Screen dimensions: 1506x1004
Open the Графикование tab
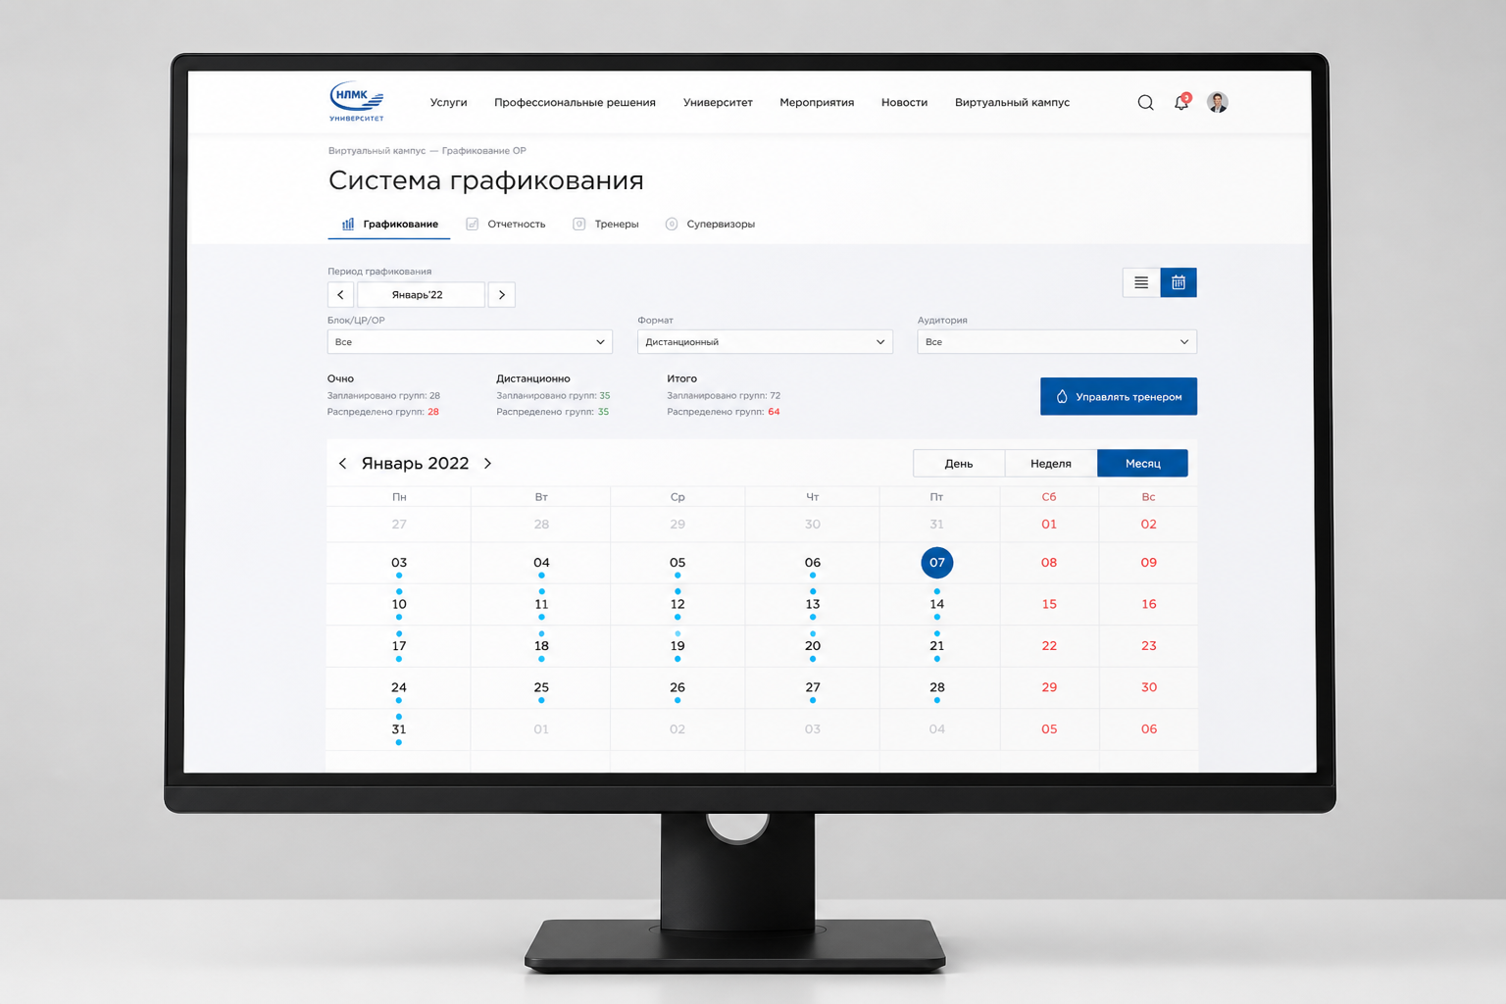click(389, 224)
